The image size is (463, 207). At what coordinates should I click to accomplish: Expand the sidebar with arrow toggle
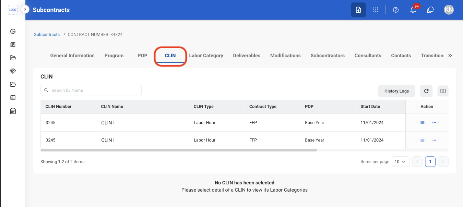pyautogui.click(x=25, y=9)
